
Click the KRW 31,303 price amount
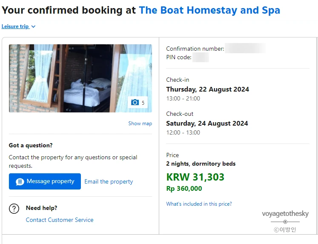[x=195, y=177]
